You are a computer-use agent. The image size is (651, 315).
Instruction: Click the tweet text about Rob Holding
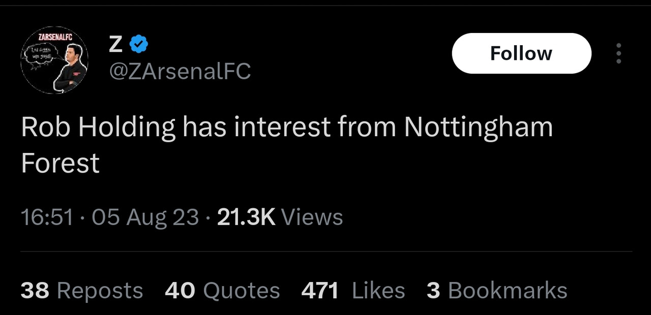pyautogui.click(x=286, y=127)
